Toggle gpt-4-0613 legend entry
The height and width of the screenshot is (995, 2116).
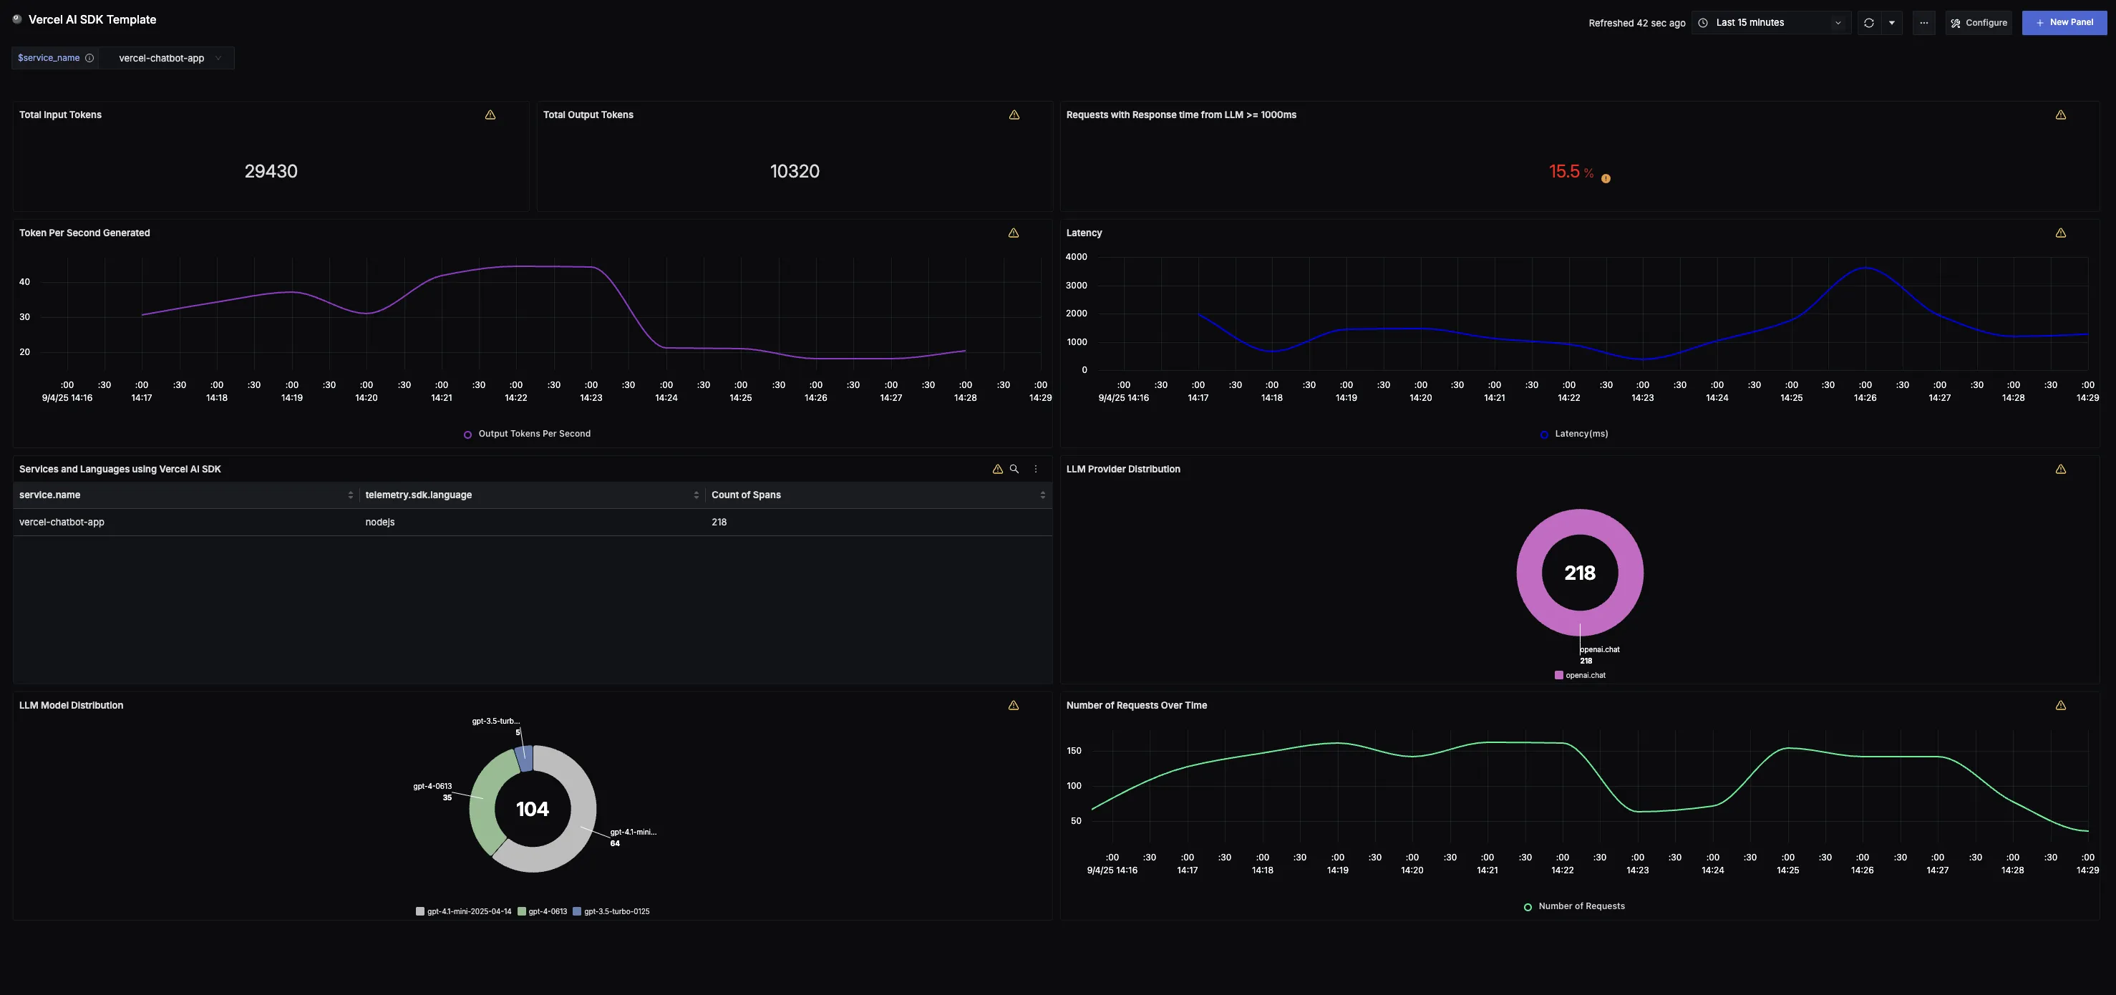(542, 911)
